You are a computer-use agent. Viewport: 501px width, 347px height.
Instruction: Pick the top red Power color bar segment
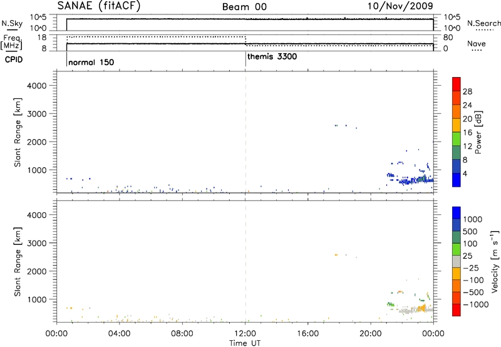(457, 84)
